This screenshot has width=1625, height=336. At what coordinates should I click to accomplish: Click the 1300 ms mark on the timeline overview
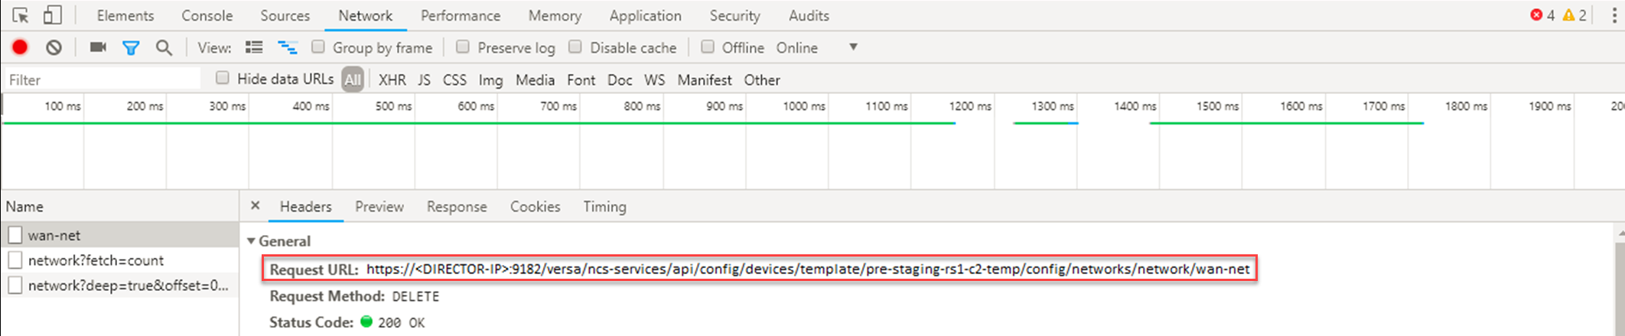(1053, 106)
